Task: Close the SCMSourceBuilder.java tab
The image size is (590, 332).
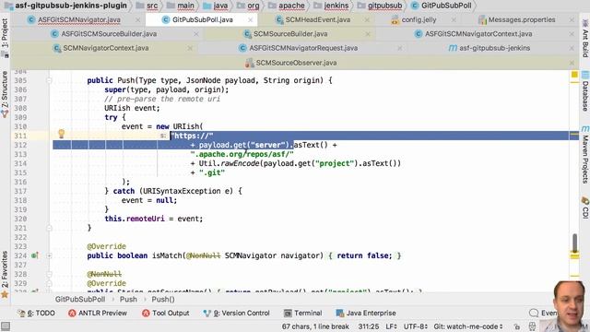Action: 368,34
